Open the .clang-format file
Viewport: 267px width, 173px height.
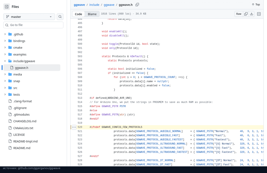[23, 101]
